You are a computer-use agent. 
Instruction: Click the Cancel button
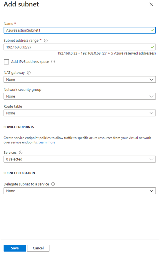38,248
